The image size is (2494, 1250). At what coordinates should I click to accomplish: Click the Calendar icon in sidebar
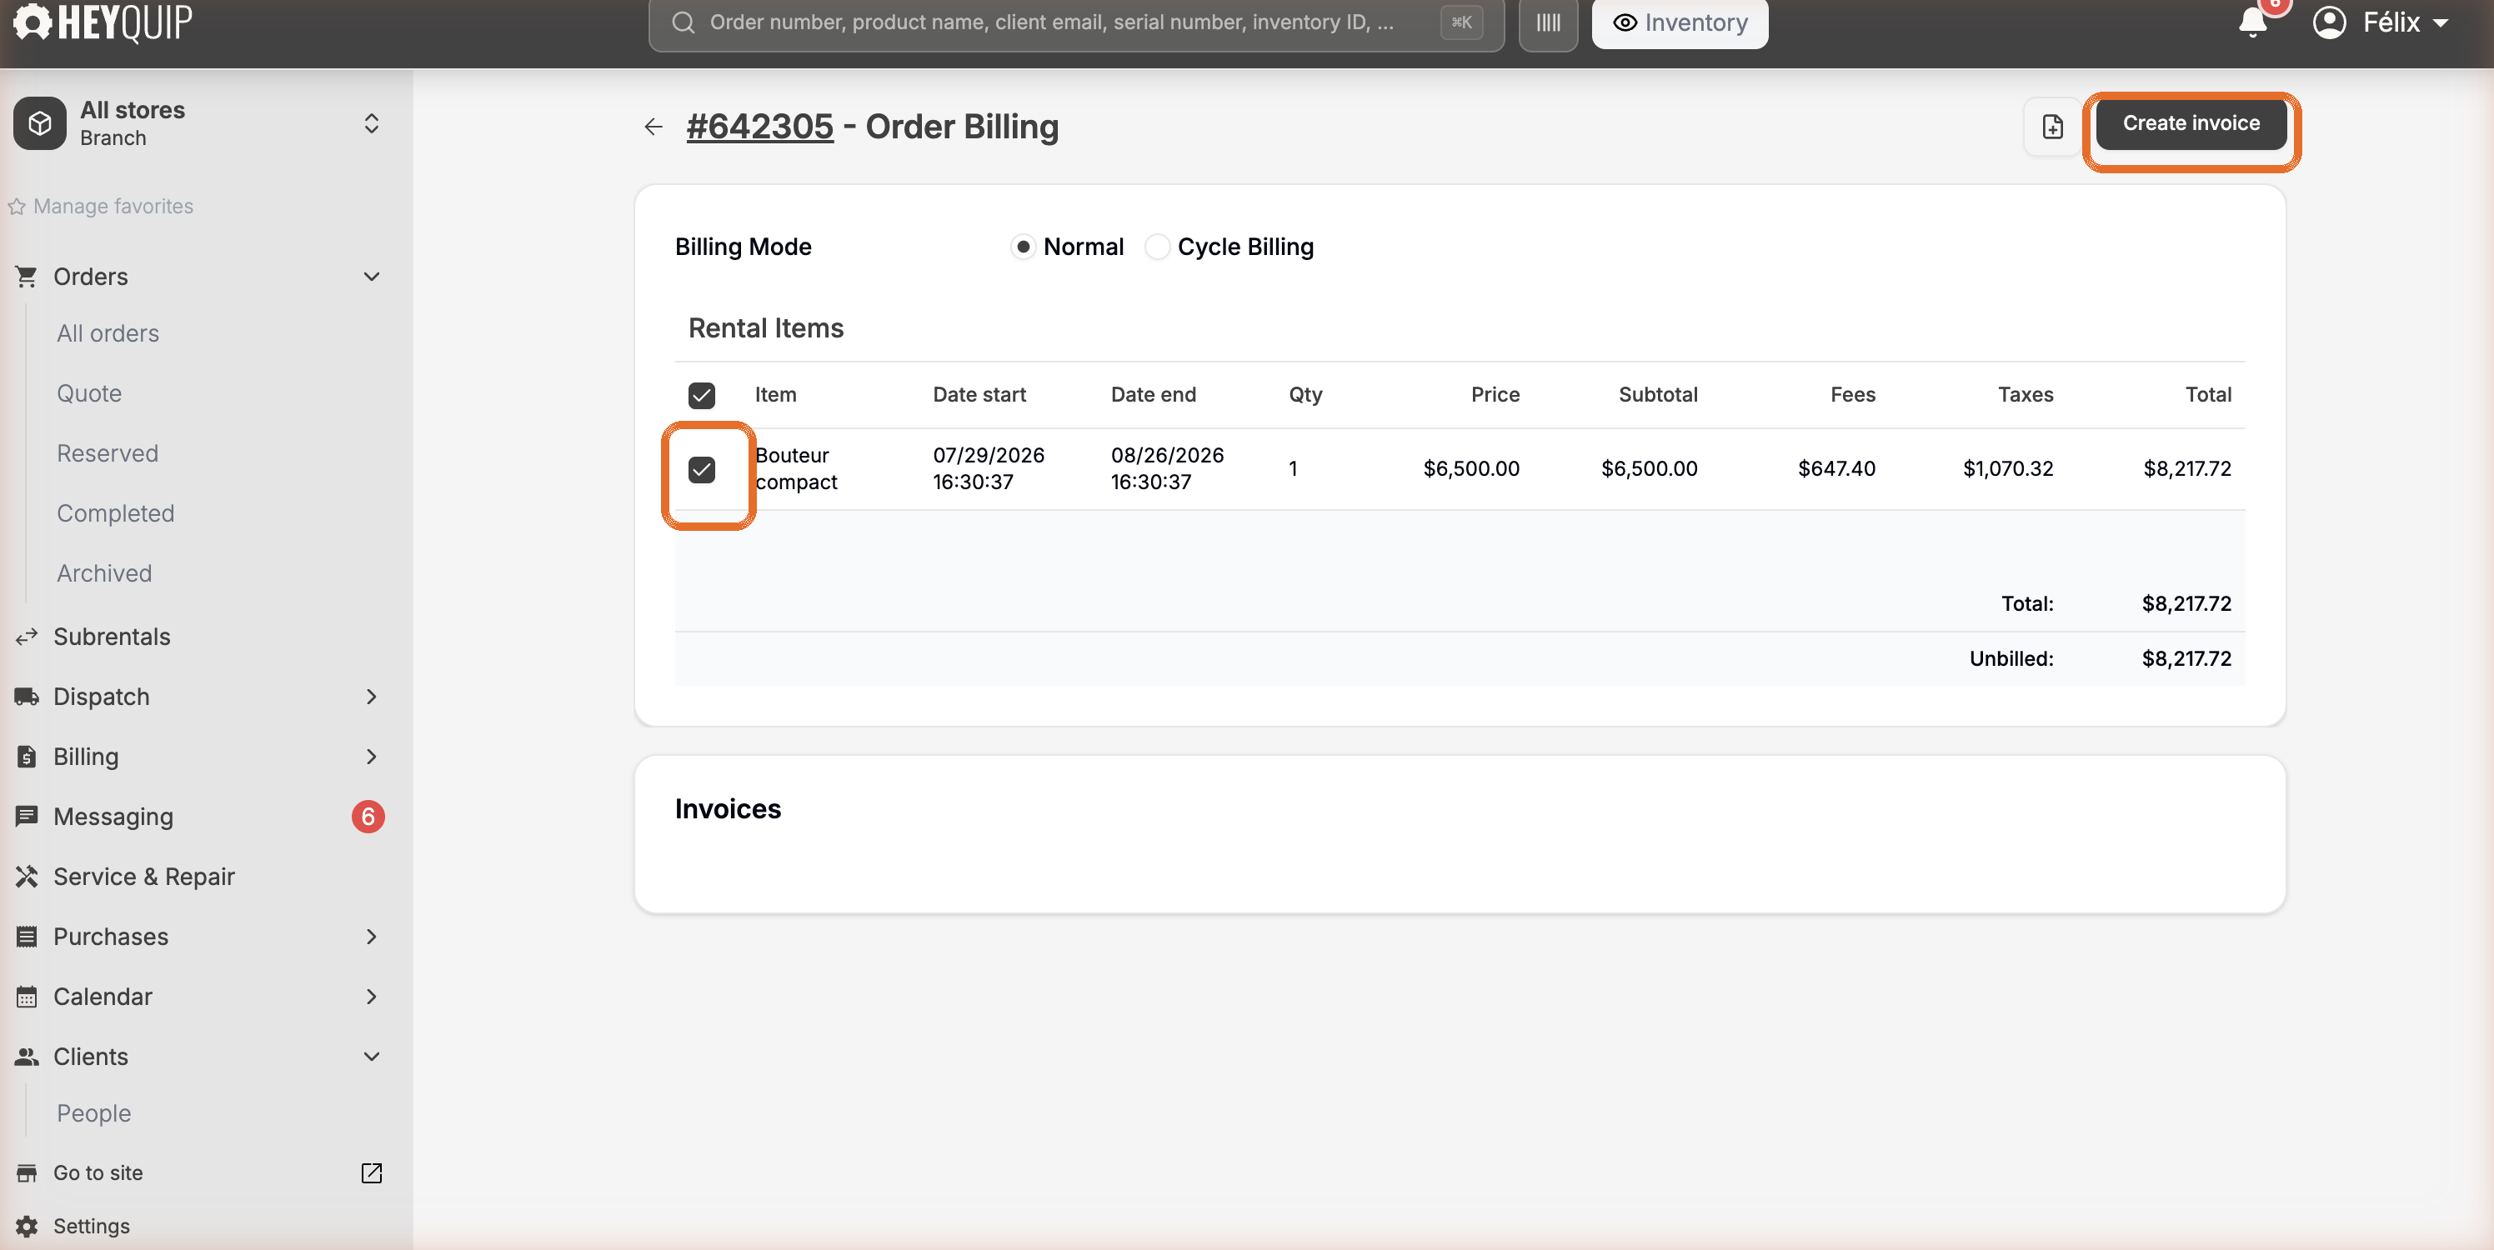tap(26, 997)
